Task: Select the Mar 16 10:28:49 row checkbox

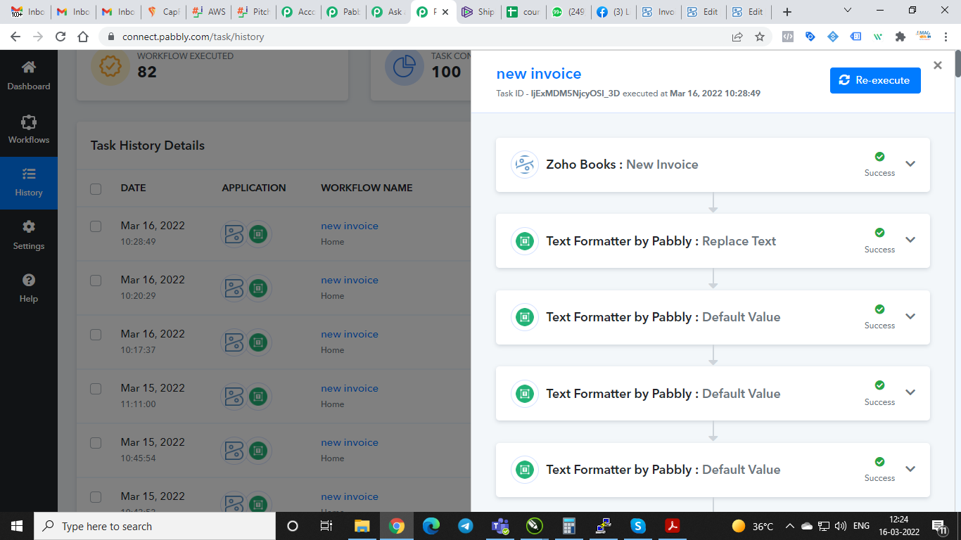Action: pos(96,226)
